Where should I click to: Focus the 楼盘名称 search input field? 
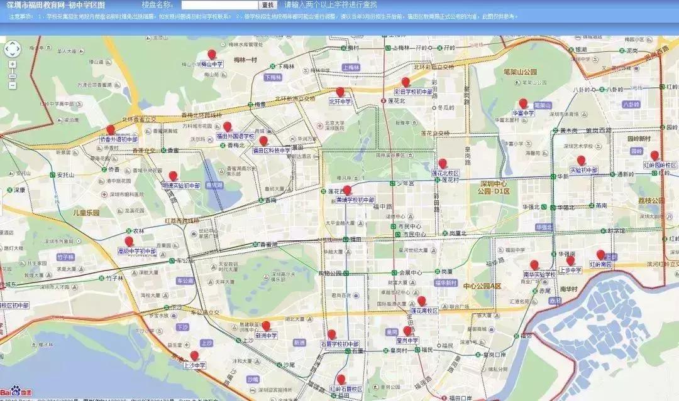click(x=219, y=5)
